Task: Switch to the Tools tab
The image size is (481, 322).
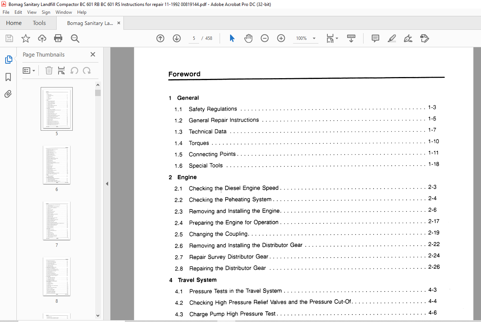Action: coord(39,23)
